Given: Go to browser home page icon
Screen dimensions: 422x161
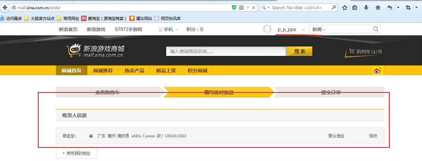Looking at the screenshot, I should point(378,8).
